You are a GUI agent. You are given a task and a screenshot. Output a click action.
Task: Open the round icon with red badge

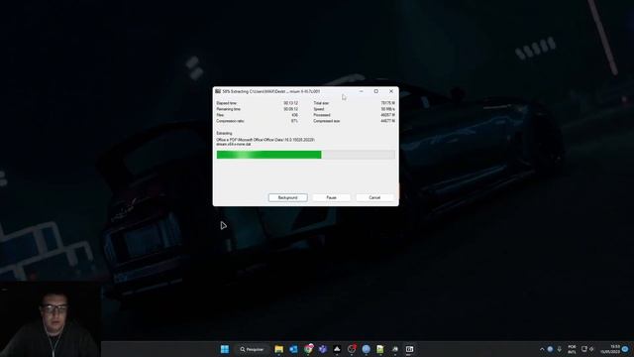(x=352, y=349)
